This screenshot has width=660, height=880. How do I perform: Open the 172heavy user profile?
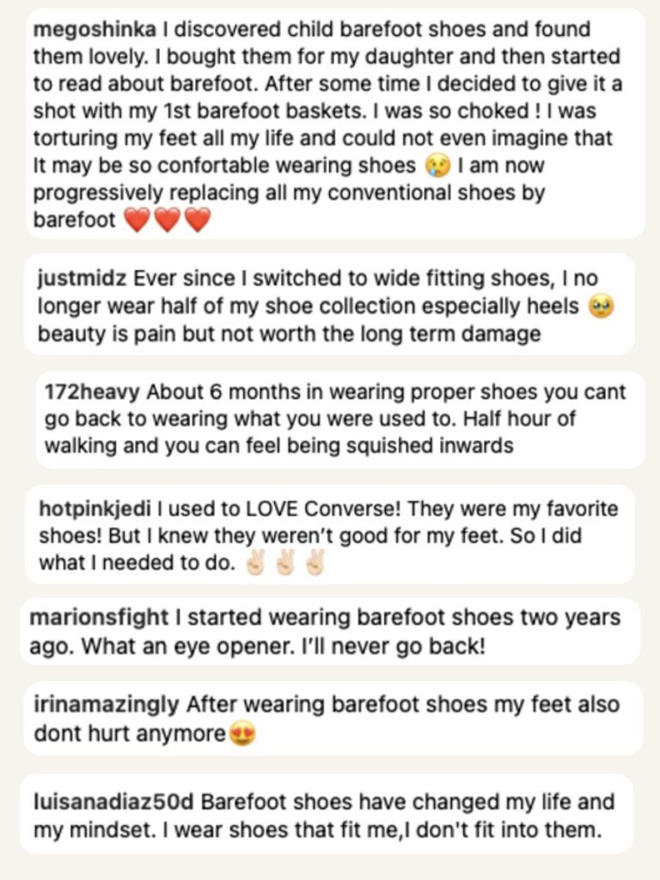coord(92,393)
